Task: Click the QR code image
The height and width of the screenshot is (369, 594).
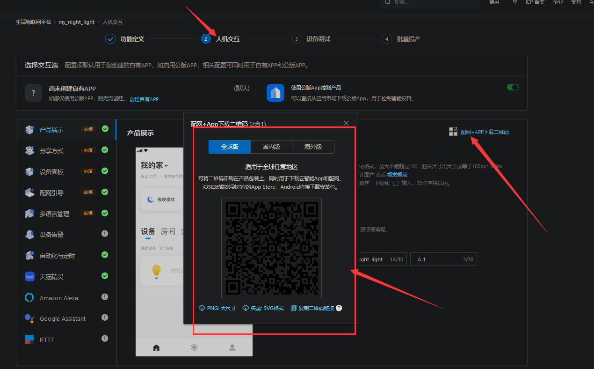Action: click(x=271, y=248)
